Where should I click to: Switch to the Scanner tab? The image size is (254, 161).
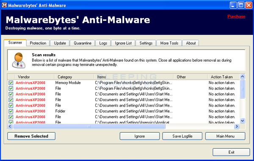[15, 43]
